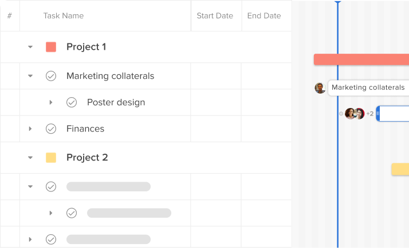
Task: Click the # column header
Action: (10, 15)
